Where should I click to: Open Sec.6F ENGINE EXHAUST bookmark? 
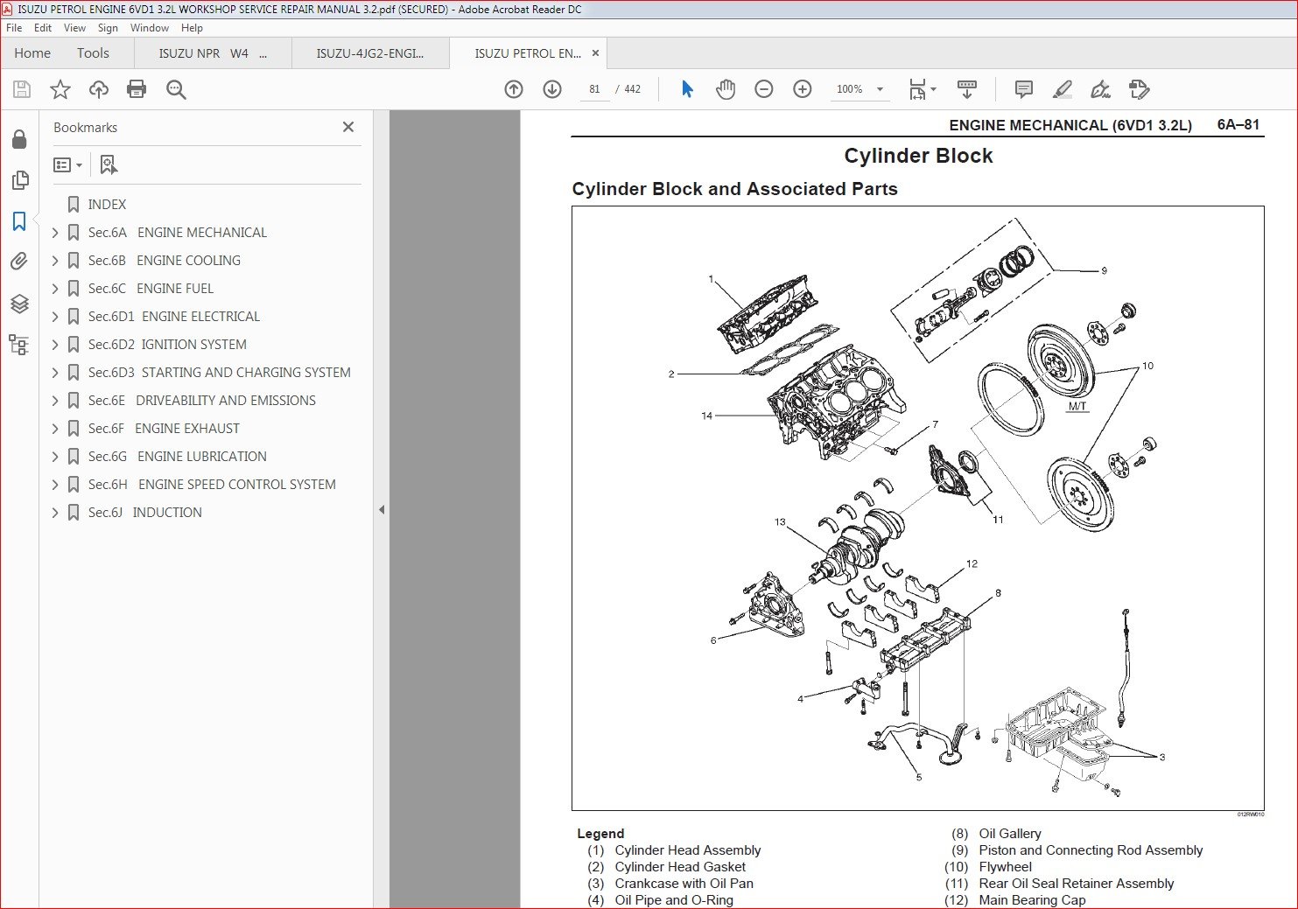pyautogui.click(x=164, y=429)
